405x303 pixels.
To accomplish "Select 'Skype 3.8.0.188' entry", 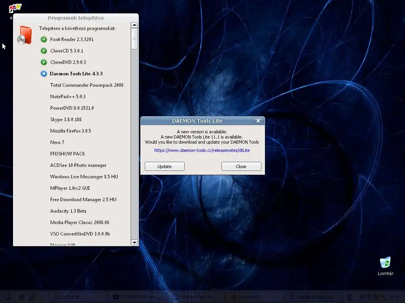I will pyautogui.click(x=66, y=120).
